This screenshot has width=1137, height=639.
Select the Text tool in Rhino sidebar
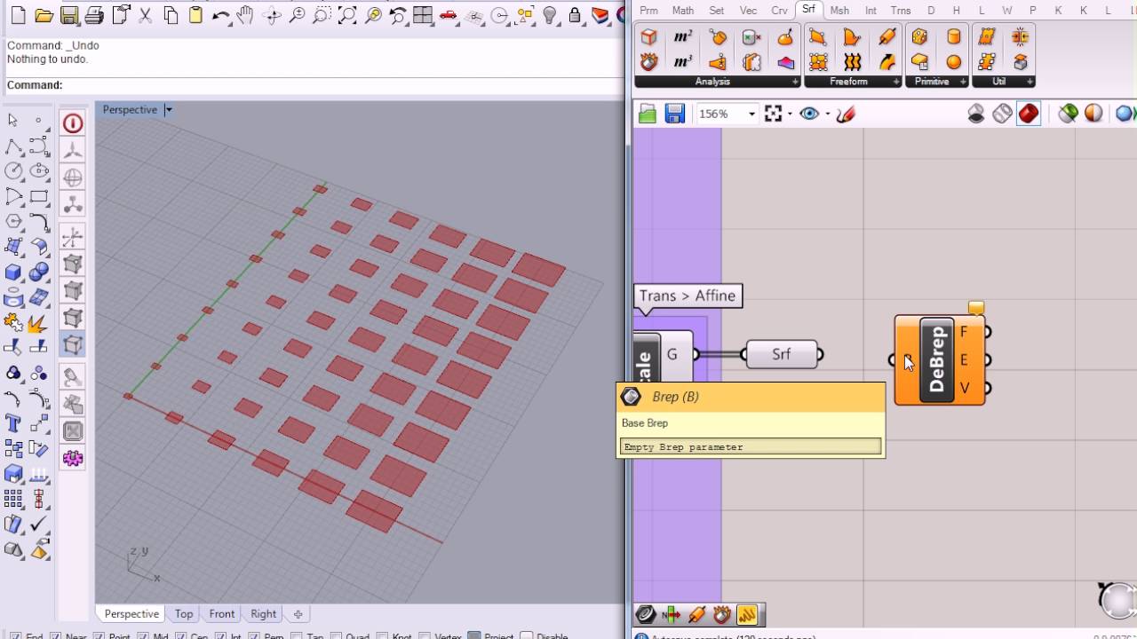pos(13,422)
